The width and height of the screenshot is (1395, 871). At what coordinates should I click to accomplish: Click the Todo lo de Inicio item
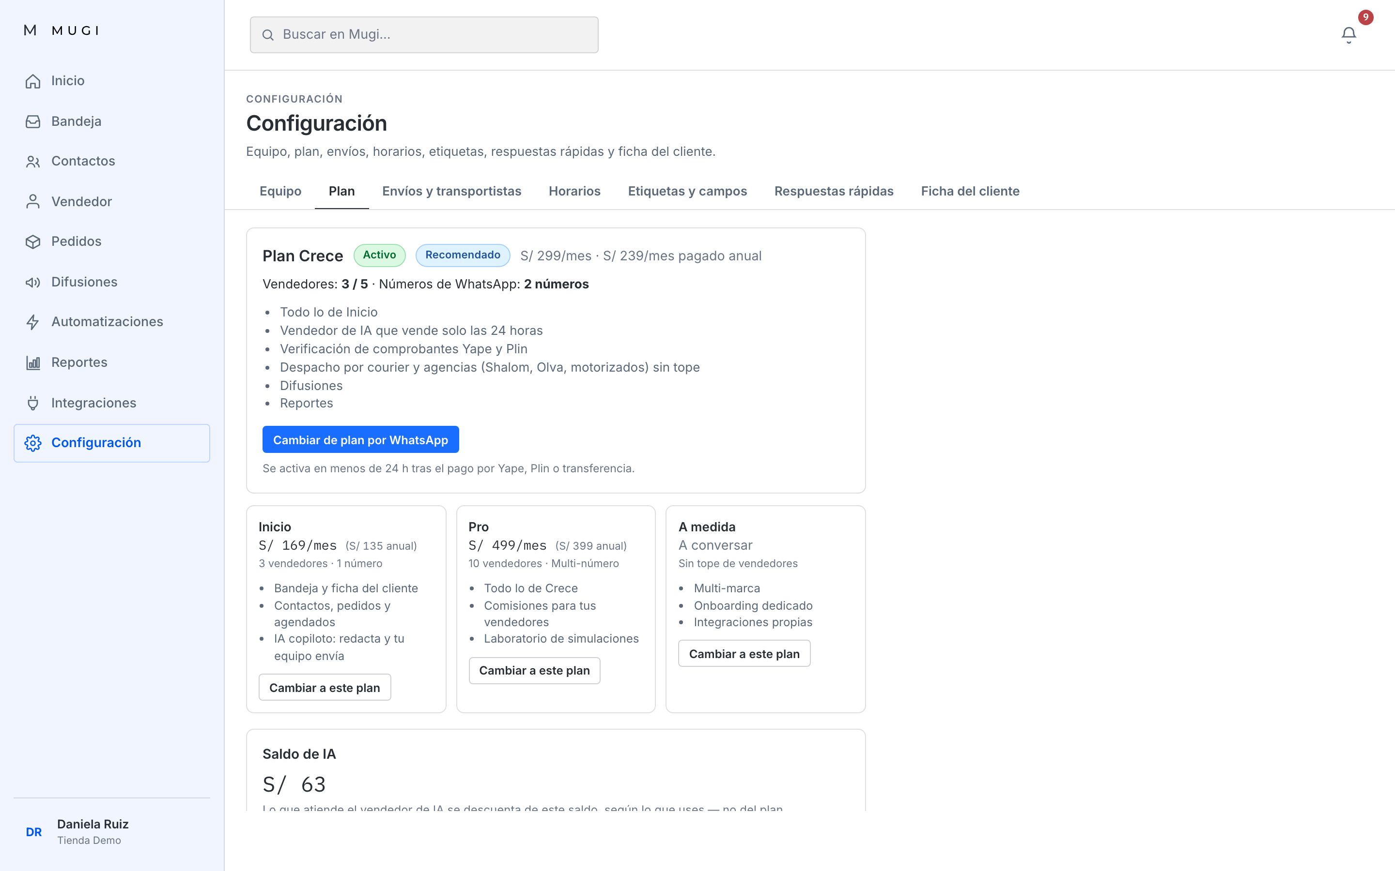coord(328,312)
